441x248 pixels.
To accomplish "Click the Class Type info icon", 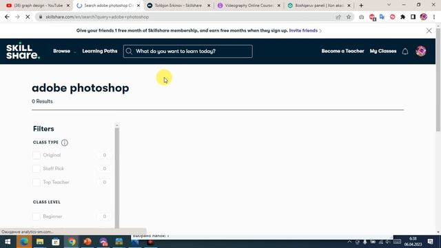I will click(64, 143).
